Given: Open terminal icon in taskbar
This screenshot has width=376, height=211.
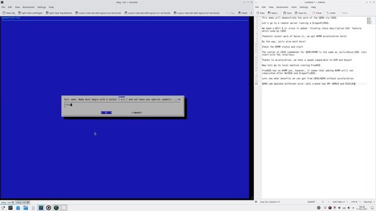Looking at the screenshot, I should [11, 207].
